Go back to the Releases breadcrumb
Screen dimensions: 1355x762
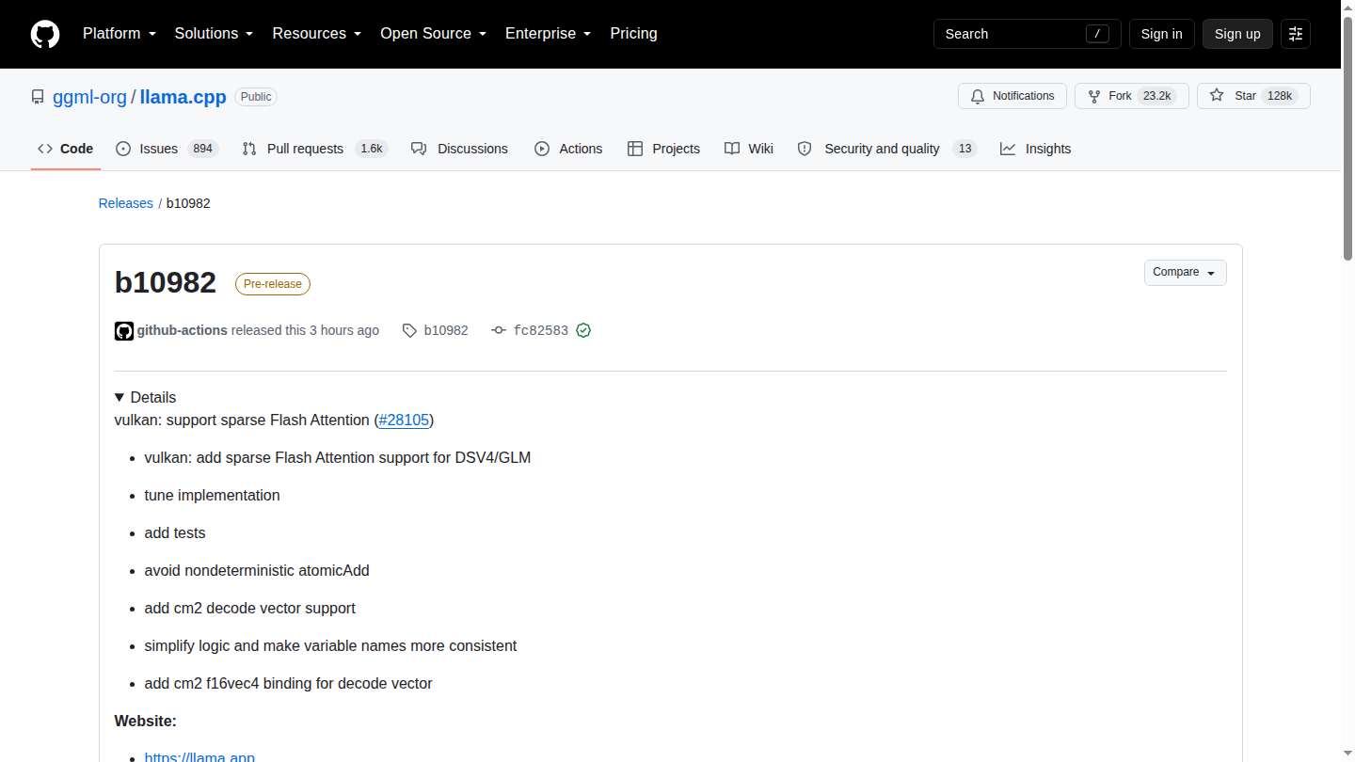point(125,203)
